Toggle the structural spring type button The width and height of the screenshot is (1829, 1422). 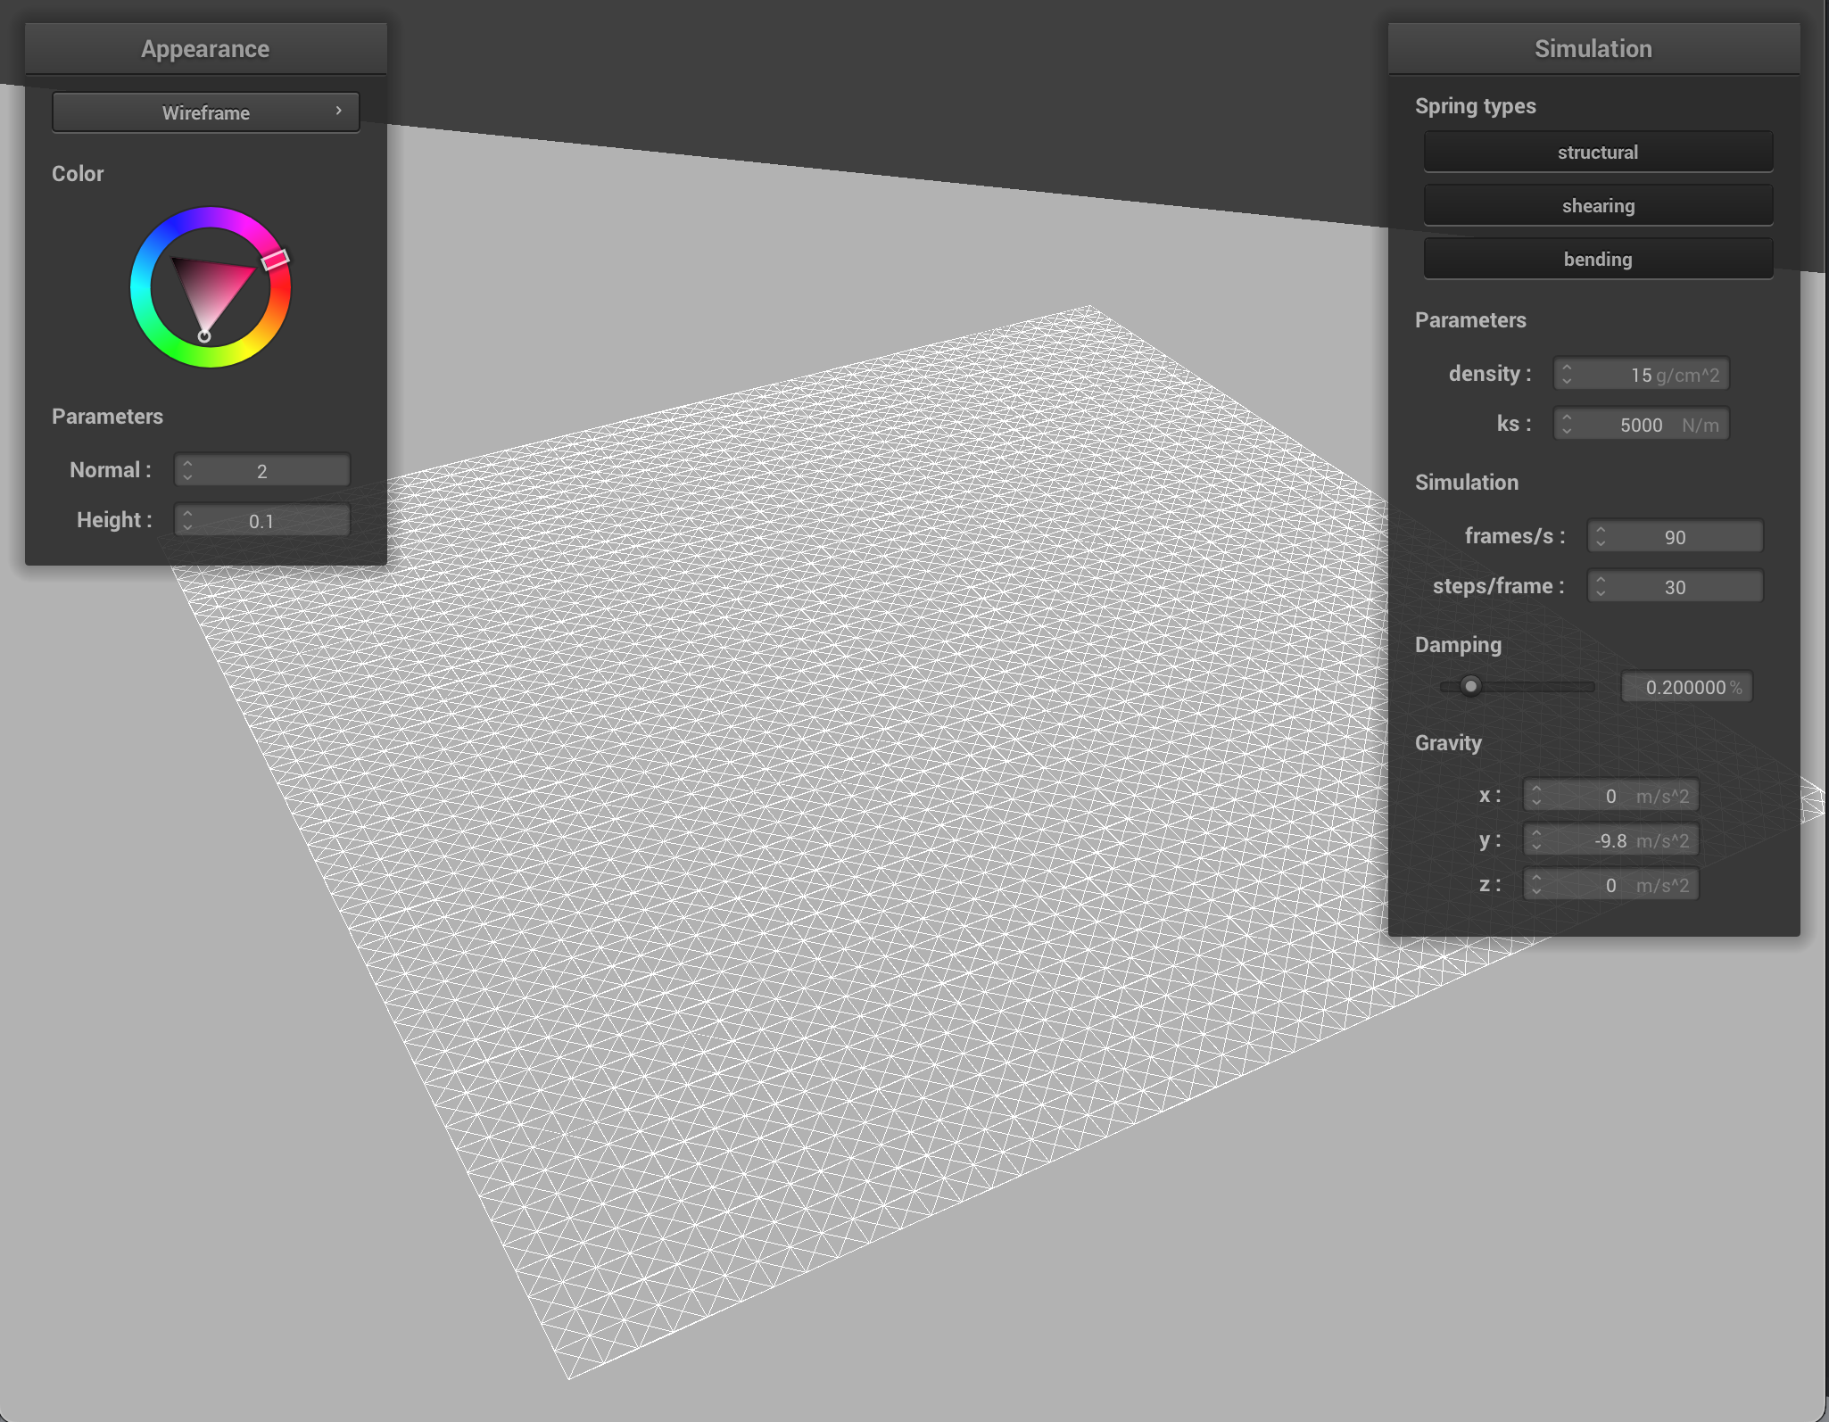pos(1598,152)
